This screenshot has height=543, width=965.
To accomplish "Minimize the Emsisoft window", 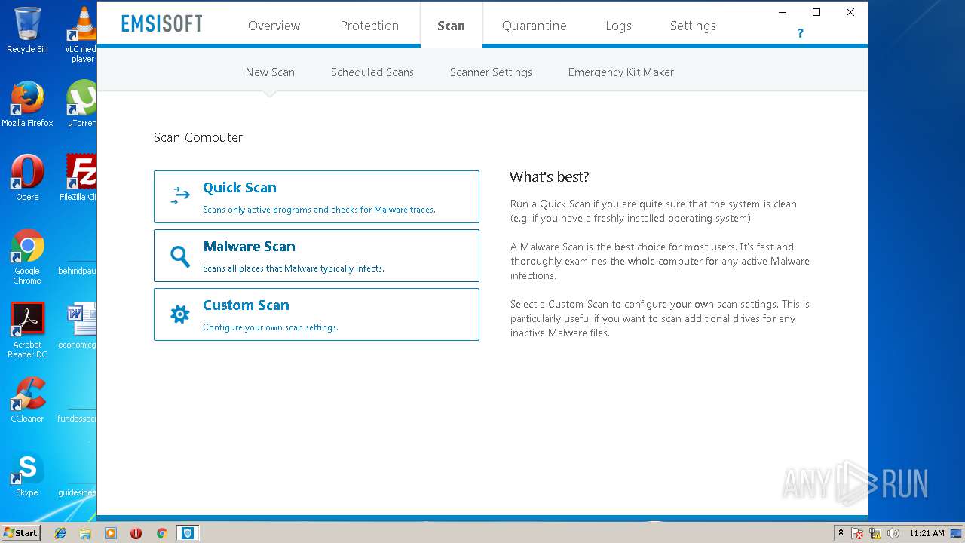I will 782,12.
